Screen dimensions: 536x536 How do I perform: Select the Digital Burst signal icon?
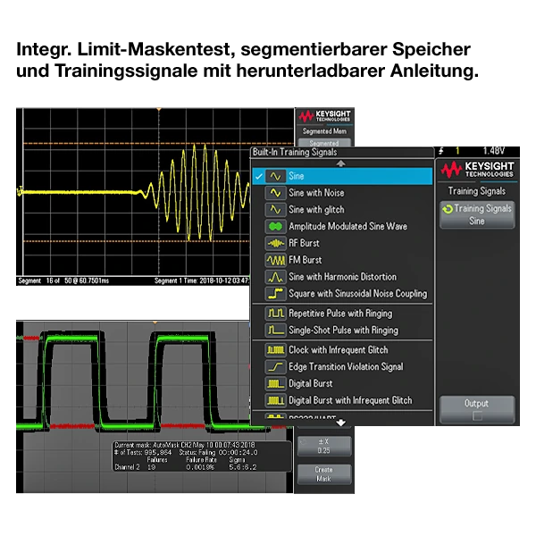274,383
